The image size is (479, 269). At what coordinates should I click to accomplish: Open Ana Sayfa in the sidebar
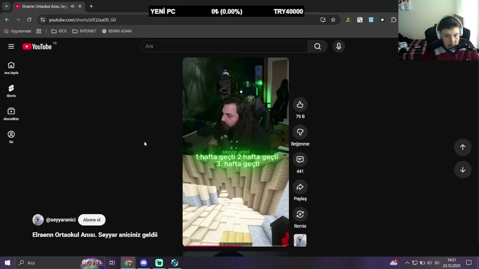click(11, 68)
